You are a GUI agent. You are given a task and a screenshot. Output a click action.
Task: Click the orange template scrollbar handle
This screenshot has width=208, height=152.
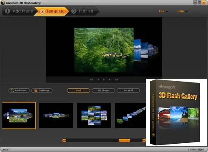click(124, 140)
